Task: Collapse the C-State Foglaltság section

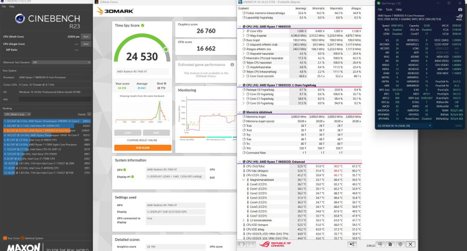Action: coord(239,85)
